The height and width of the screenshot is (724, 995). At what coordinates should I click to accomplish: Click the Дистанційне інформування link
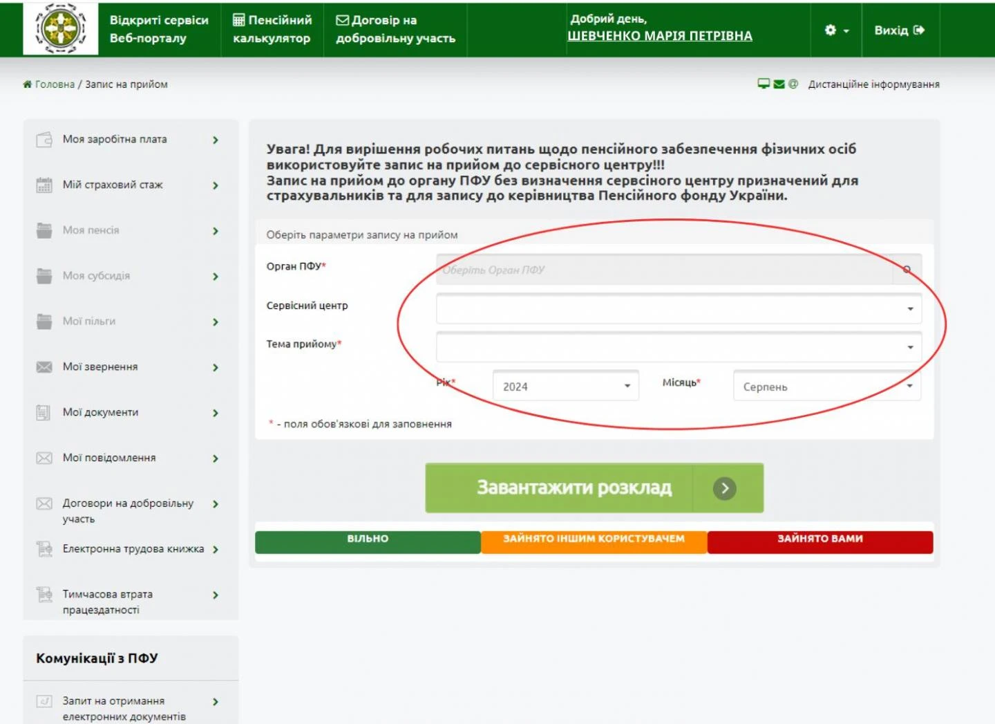pos(873,84)
